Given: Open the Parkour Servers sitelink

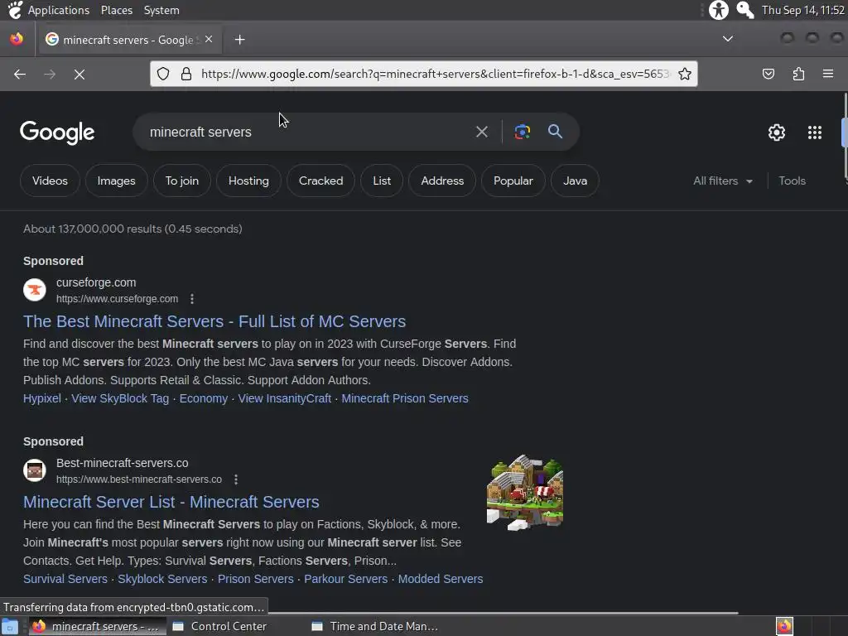Looking at the screenshot, I should click(x=345, y=579).
